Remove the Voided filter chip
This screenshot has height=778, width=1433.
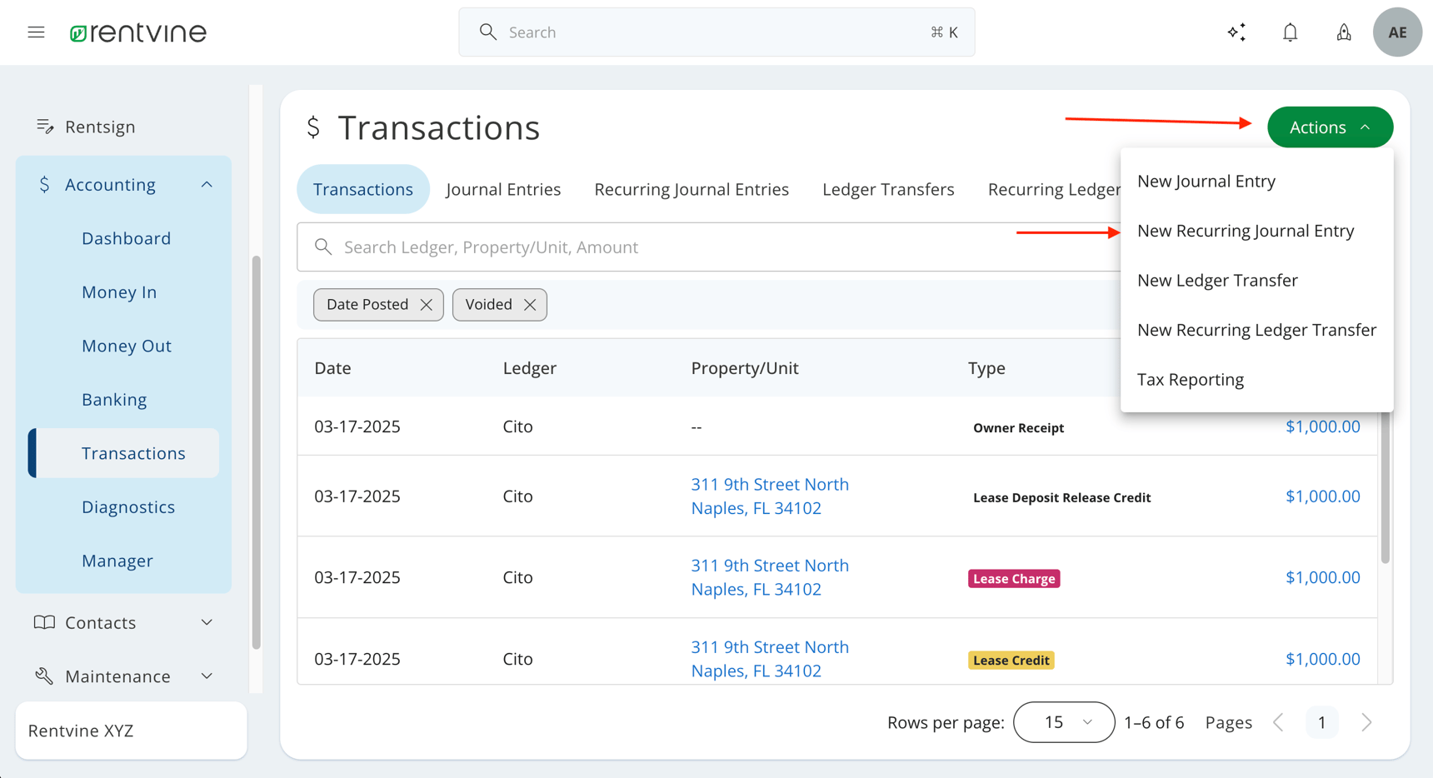point(530,305)
